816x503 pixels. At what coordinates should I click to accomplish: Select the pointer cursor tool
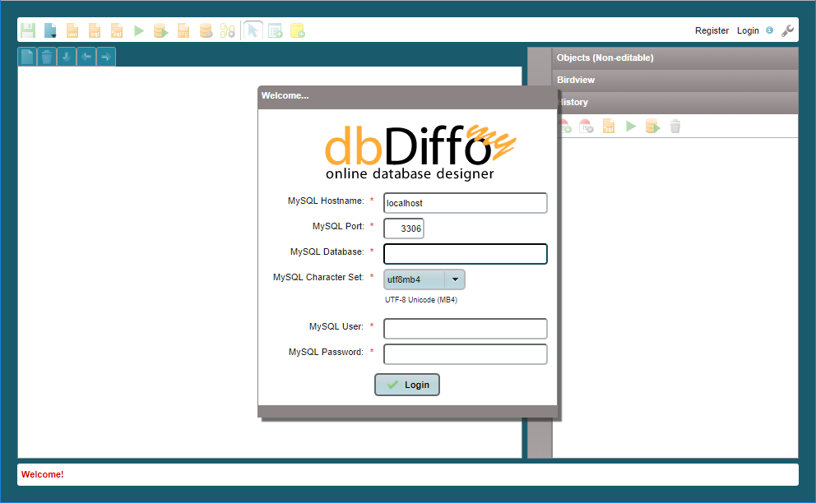click(253, 30)
